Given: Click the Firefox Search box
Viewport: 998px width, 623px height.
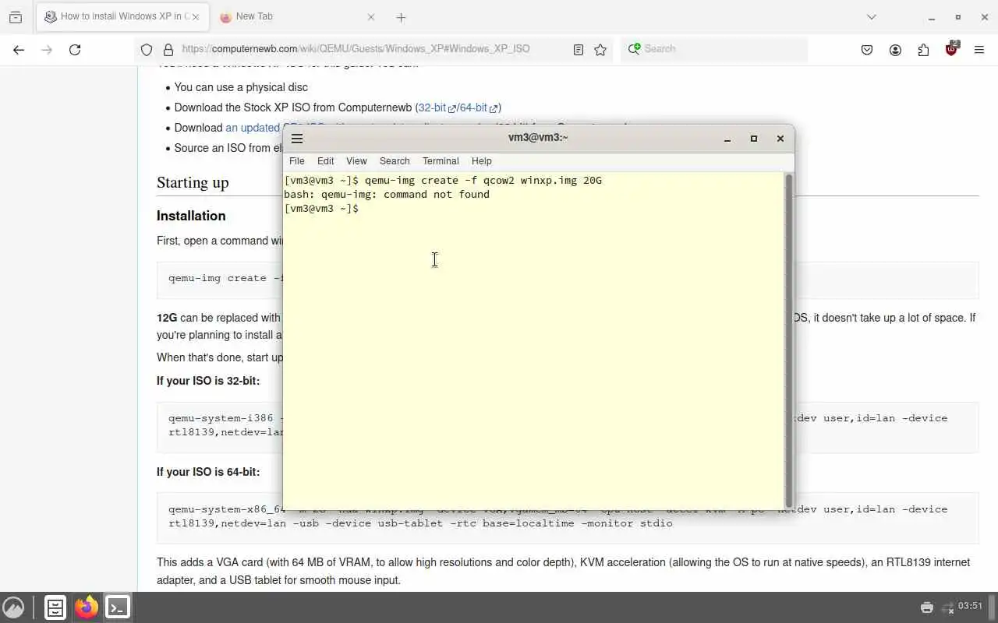Looking at the screenshot, I should pos(714,49).
